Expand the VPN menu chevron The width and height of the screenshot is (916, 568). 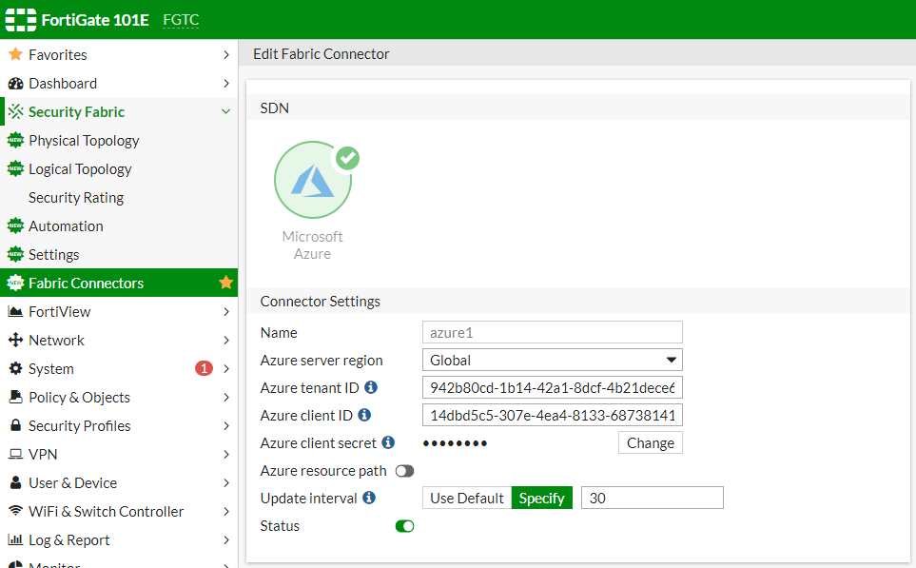click(226, 455)
